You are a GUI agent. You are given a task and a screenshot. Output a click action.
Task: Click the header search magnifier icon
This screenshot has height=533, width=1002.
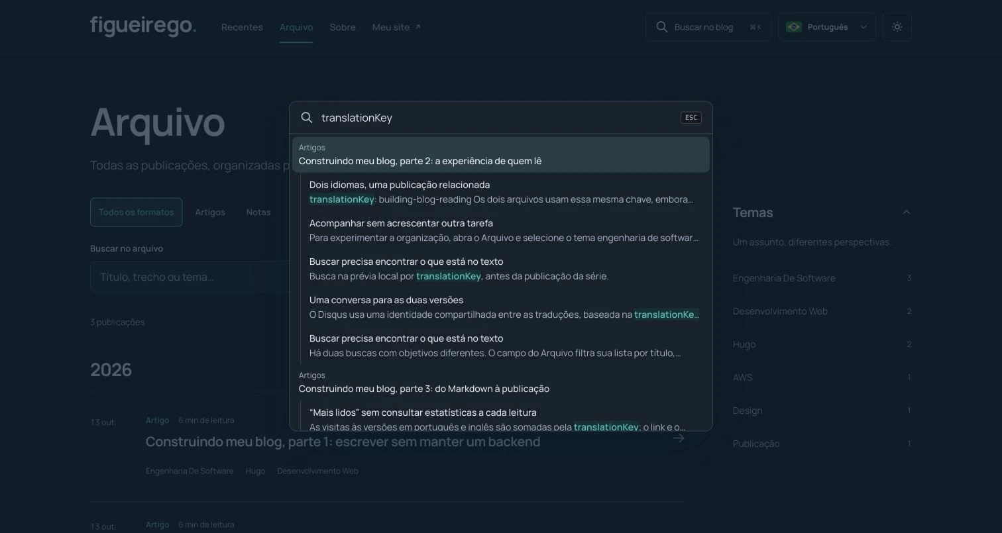click(x=661, y=27)
